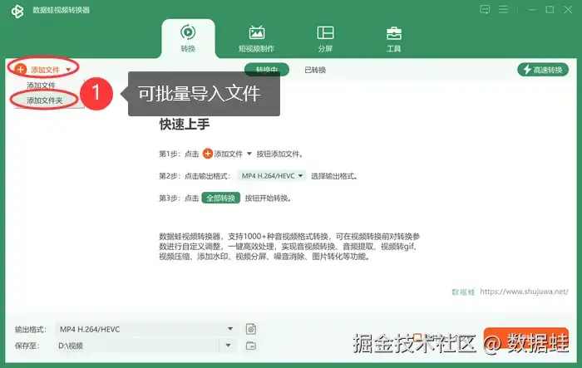Choose 添加文件夹 from the dropdown menu
Image resolution: width=582 pixels, height=368 pixels.
click(x=45, y=101)
